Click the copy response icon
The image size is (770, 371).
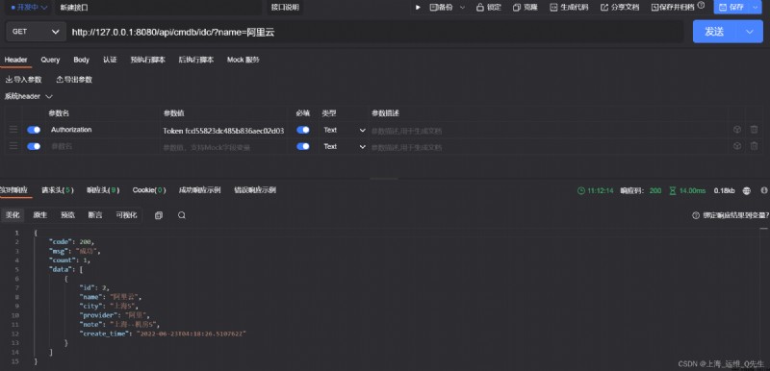pyautogui.click(x=159, y=215)
